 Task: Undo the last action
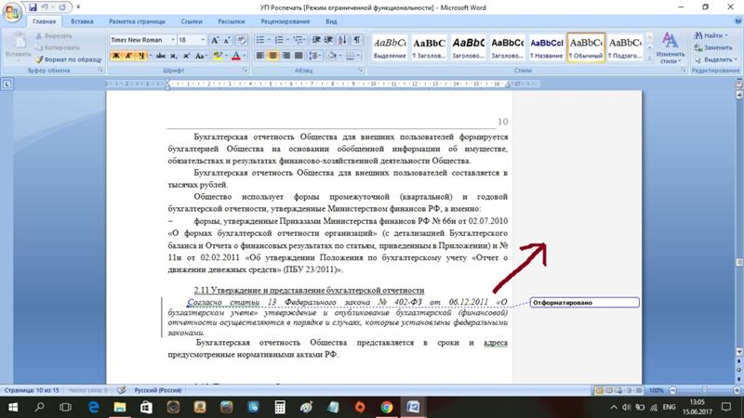click(46, 7)
